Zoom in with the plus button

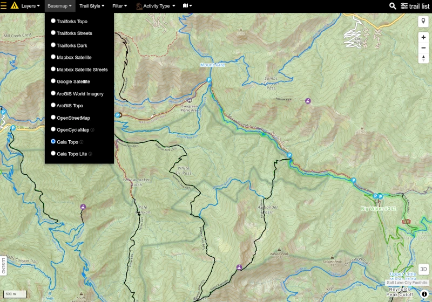click(x=423, y=37)
